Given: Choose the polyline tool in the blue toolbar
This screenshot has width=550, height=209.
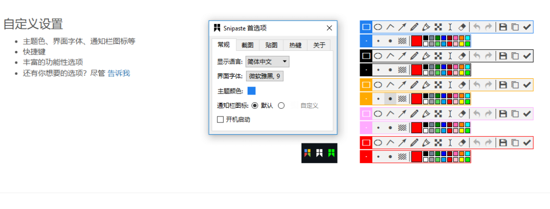Looking at the screenshot, I should pyautogui.click(x=390, y=27).
